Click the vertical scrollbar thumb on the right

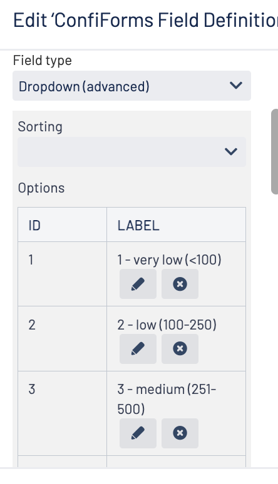pyautogui.click(x=275, y=151)
